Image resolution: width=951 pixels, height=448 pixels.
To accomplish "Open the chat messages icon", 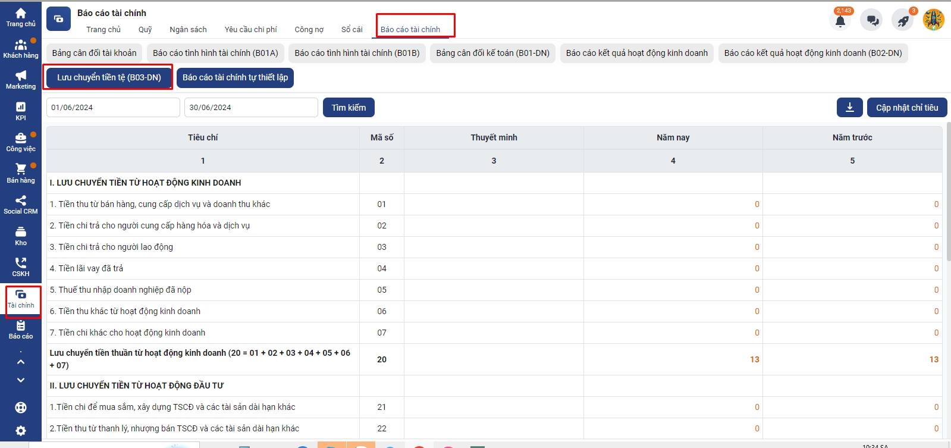I will click(x=872, y=21).
